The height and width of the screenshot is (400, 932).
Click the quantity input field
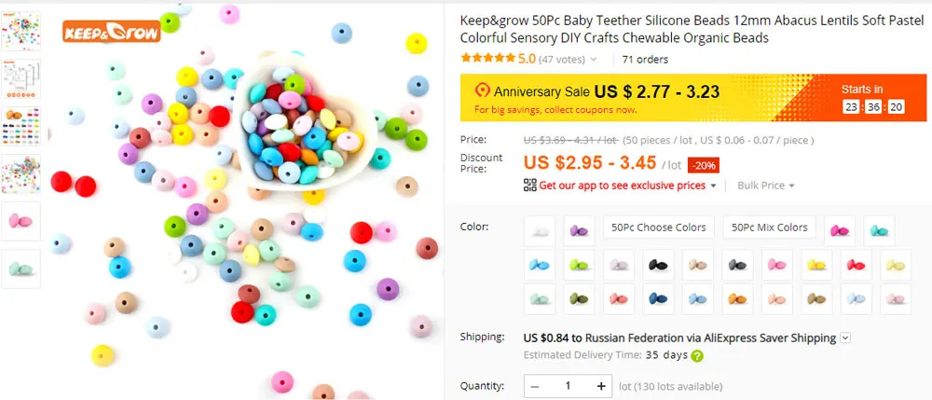(x=568, y=386)
